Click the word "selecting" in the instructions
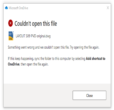This screenshot has height=110, width=114. click(80, 59)
